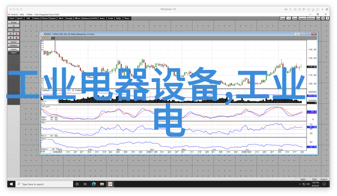The width and height of the screenshot is (337, 196).
Task: Click the Setup button in left sidebar
Action: pyautogui.click(x=14, y=22)
